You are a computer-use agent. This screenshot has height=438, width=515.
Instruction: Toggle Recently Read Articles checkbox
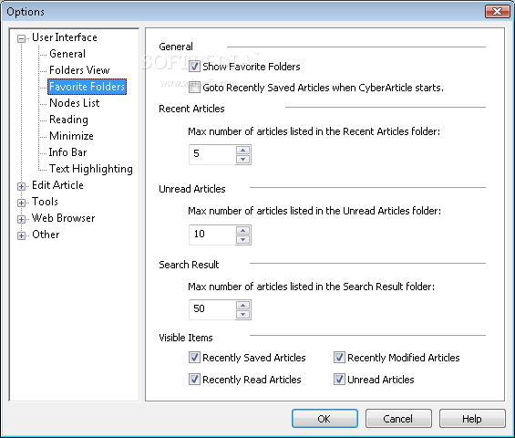click(194, 380)
